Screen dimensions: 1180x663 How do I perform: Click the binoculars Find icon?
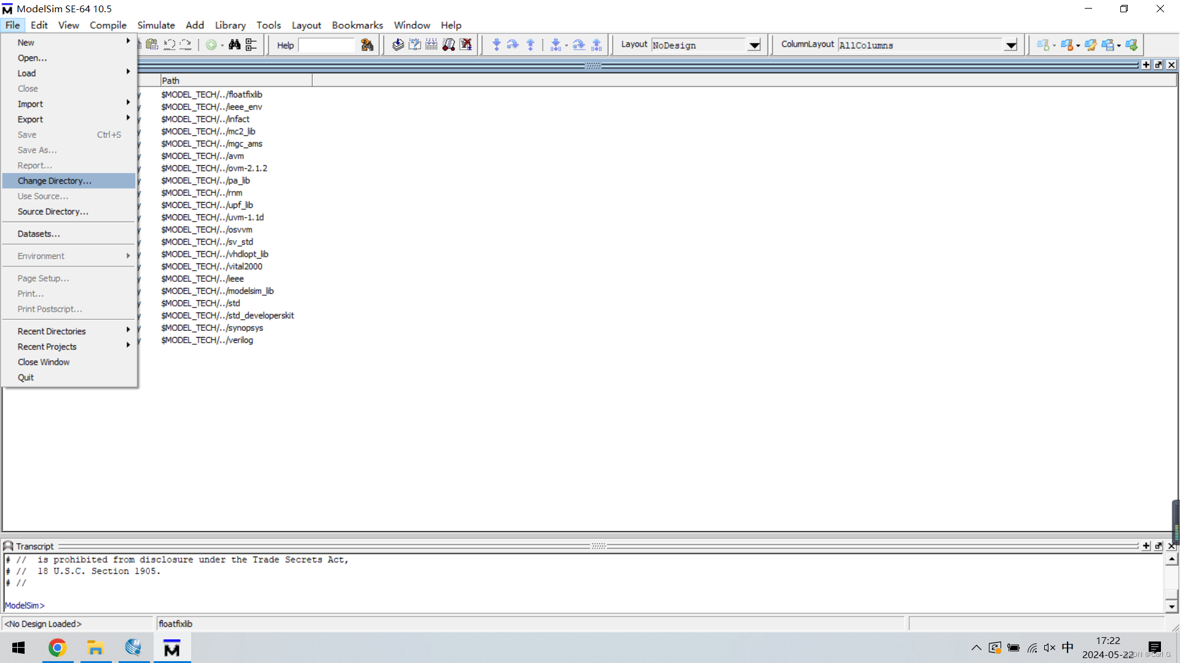click(234, 45)
